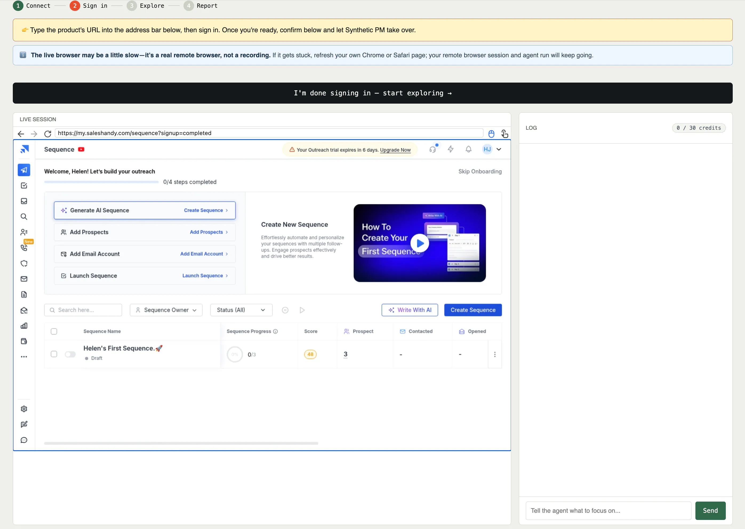Click the Search here input field
The image size is (745, 529).
tap(83, 310)
